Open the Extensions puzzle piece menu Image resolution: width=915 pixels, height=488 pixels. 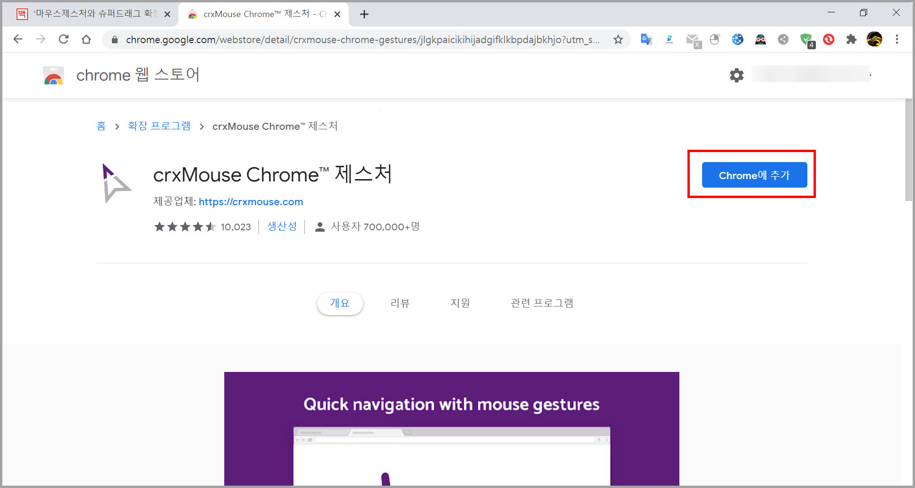851,39
